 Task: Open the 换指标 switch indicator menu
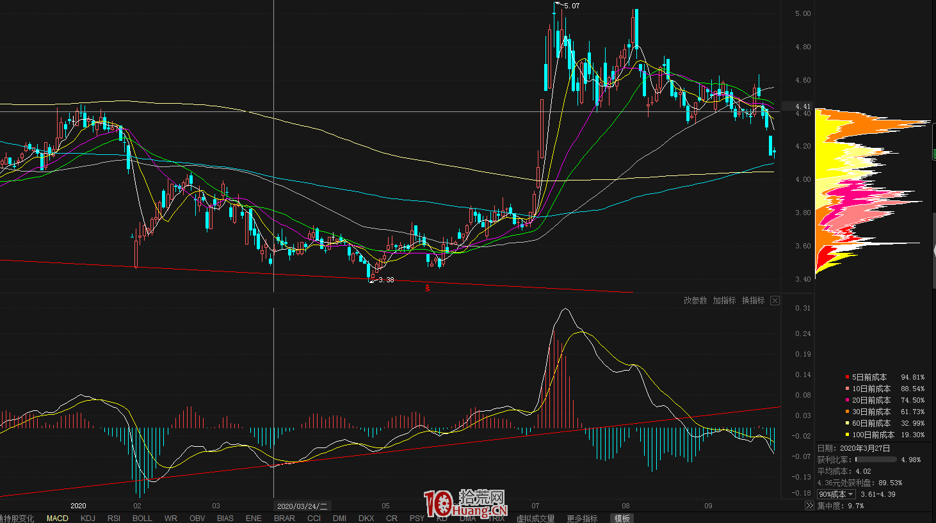click(x=753, y=301)
